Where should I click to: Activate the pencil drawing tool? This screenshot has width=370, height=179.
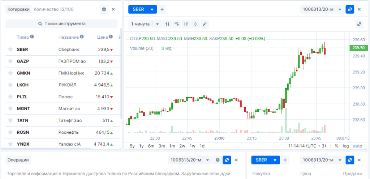click(x=205, y=24)
